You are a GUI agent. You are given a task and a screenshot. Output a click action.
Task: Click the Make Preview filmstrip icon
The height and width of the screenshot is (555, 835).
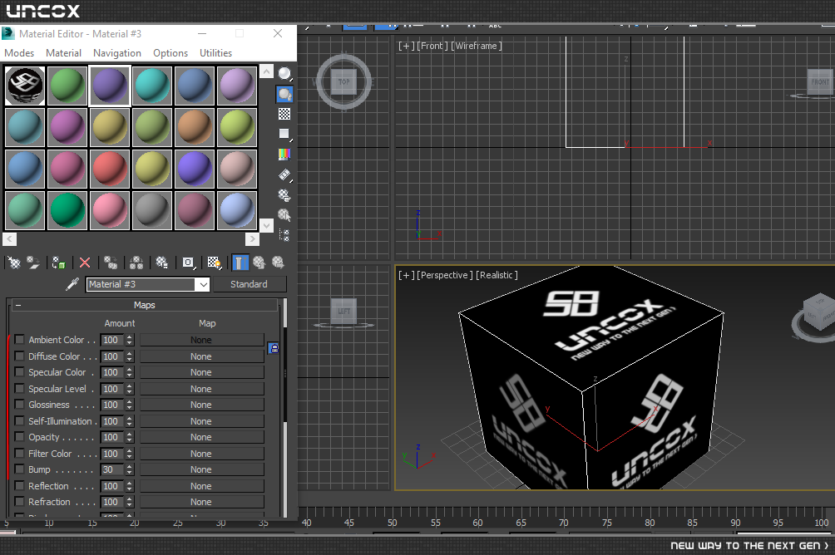pos(284,174)
